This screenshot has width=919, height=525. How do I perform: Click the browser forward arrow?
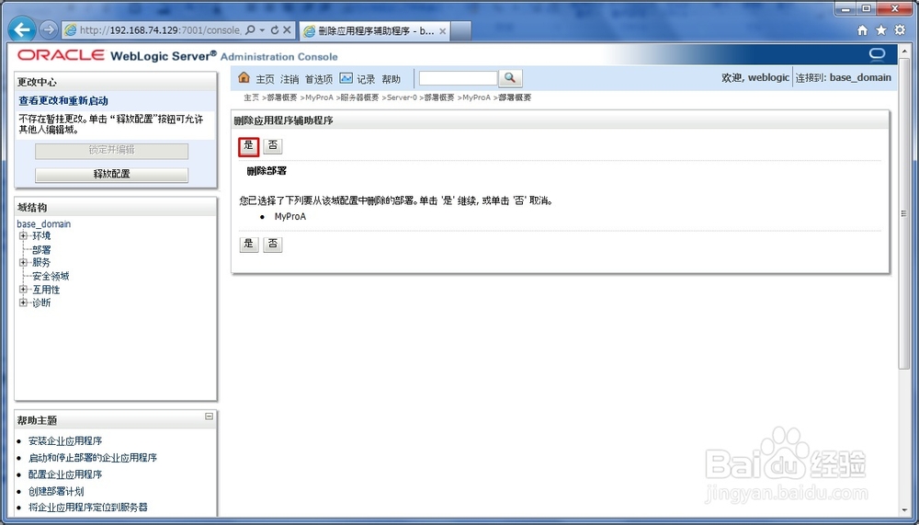49,29
